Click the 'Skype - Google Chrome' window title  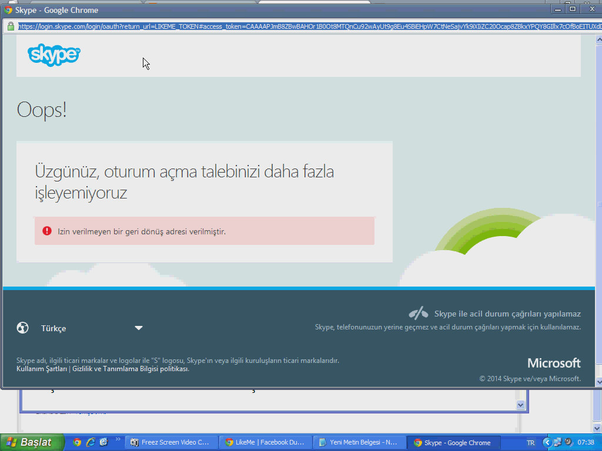pyautogui.click(x=57, y=11)
